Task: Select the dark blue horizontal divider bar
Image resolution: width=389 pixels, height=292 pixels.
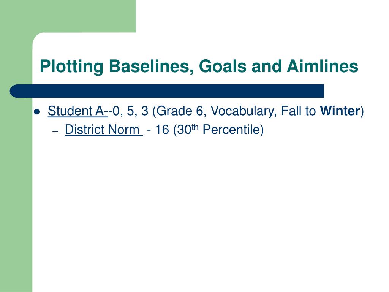Action: [x=167, y=91]
